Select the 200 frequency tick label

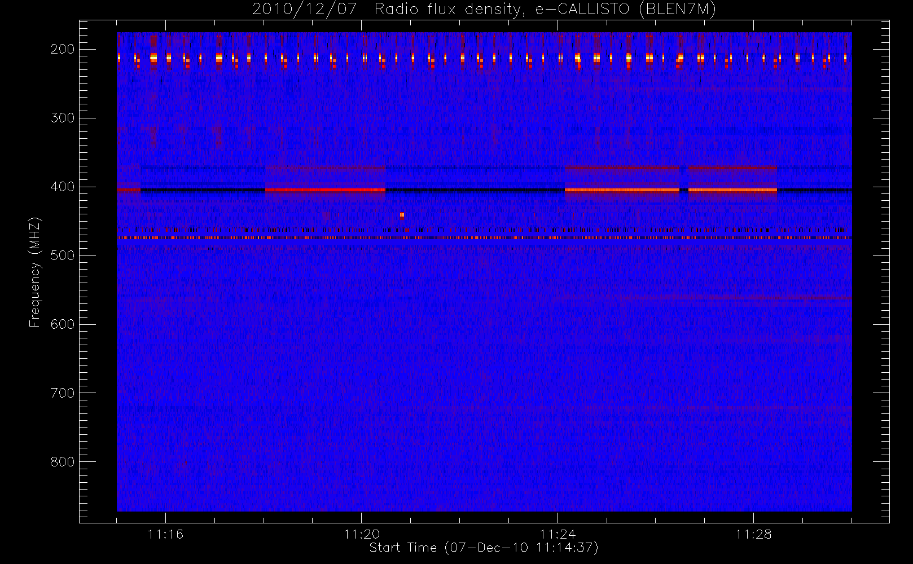[63, 49]
